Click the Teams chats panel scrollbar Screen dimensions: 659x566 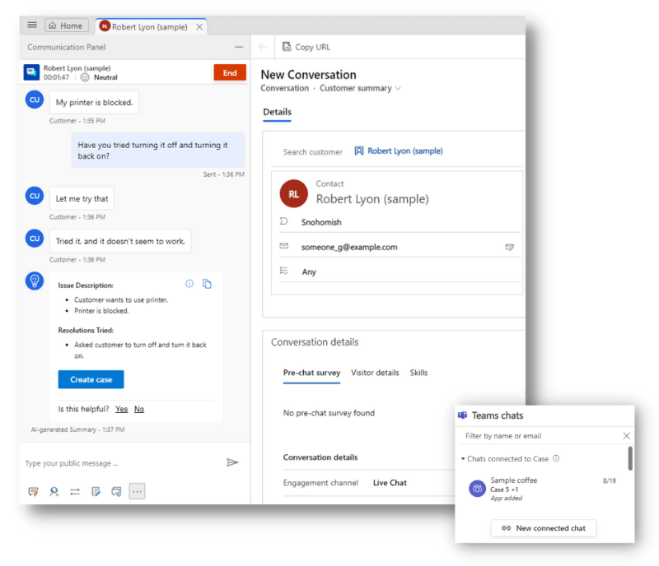[630, 459]
